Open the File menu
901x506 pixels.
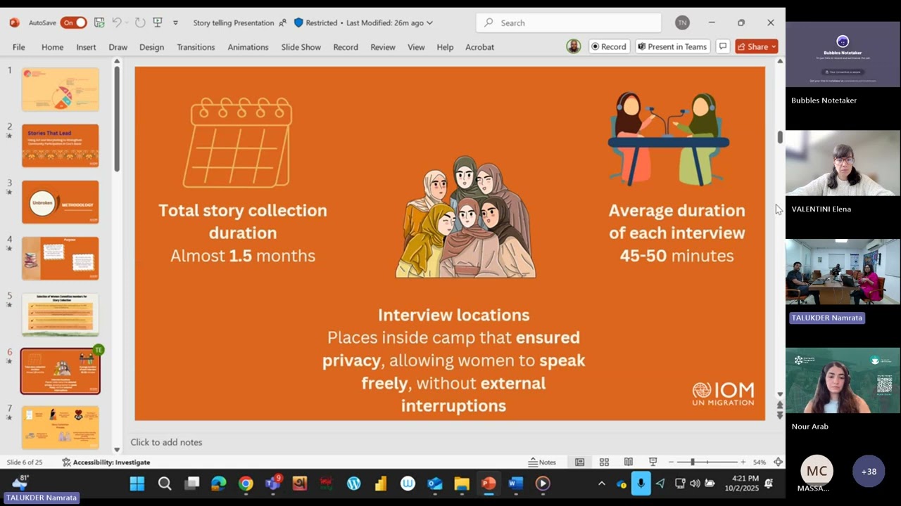tap(19, 47)
